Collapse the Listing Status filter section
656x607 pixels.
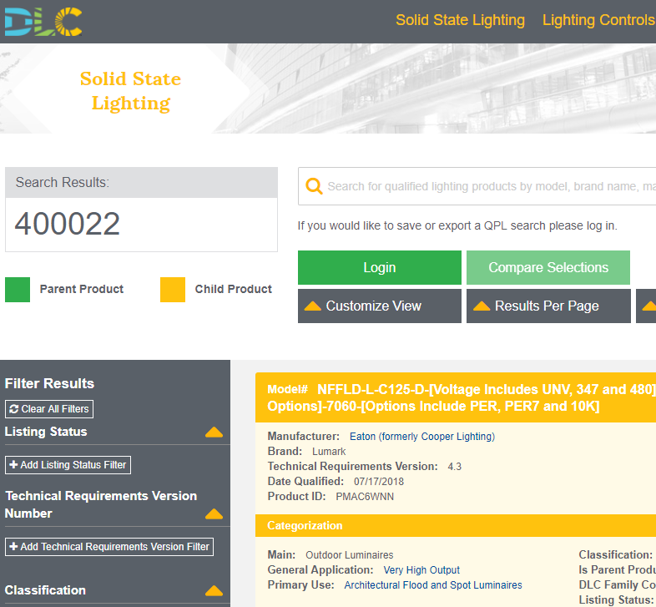(x=214, y=432)
